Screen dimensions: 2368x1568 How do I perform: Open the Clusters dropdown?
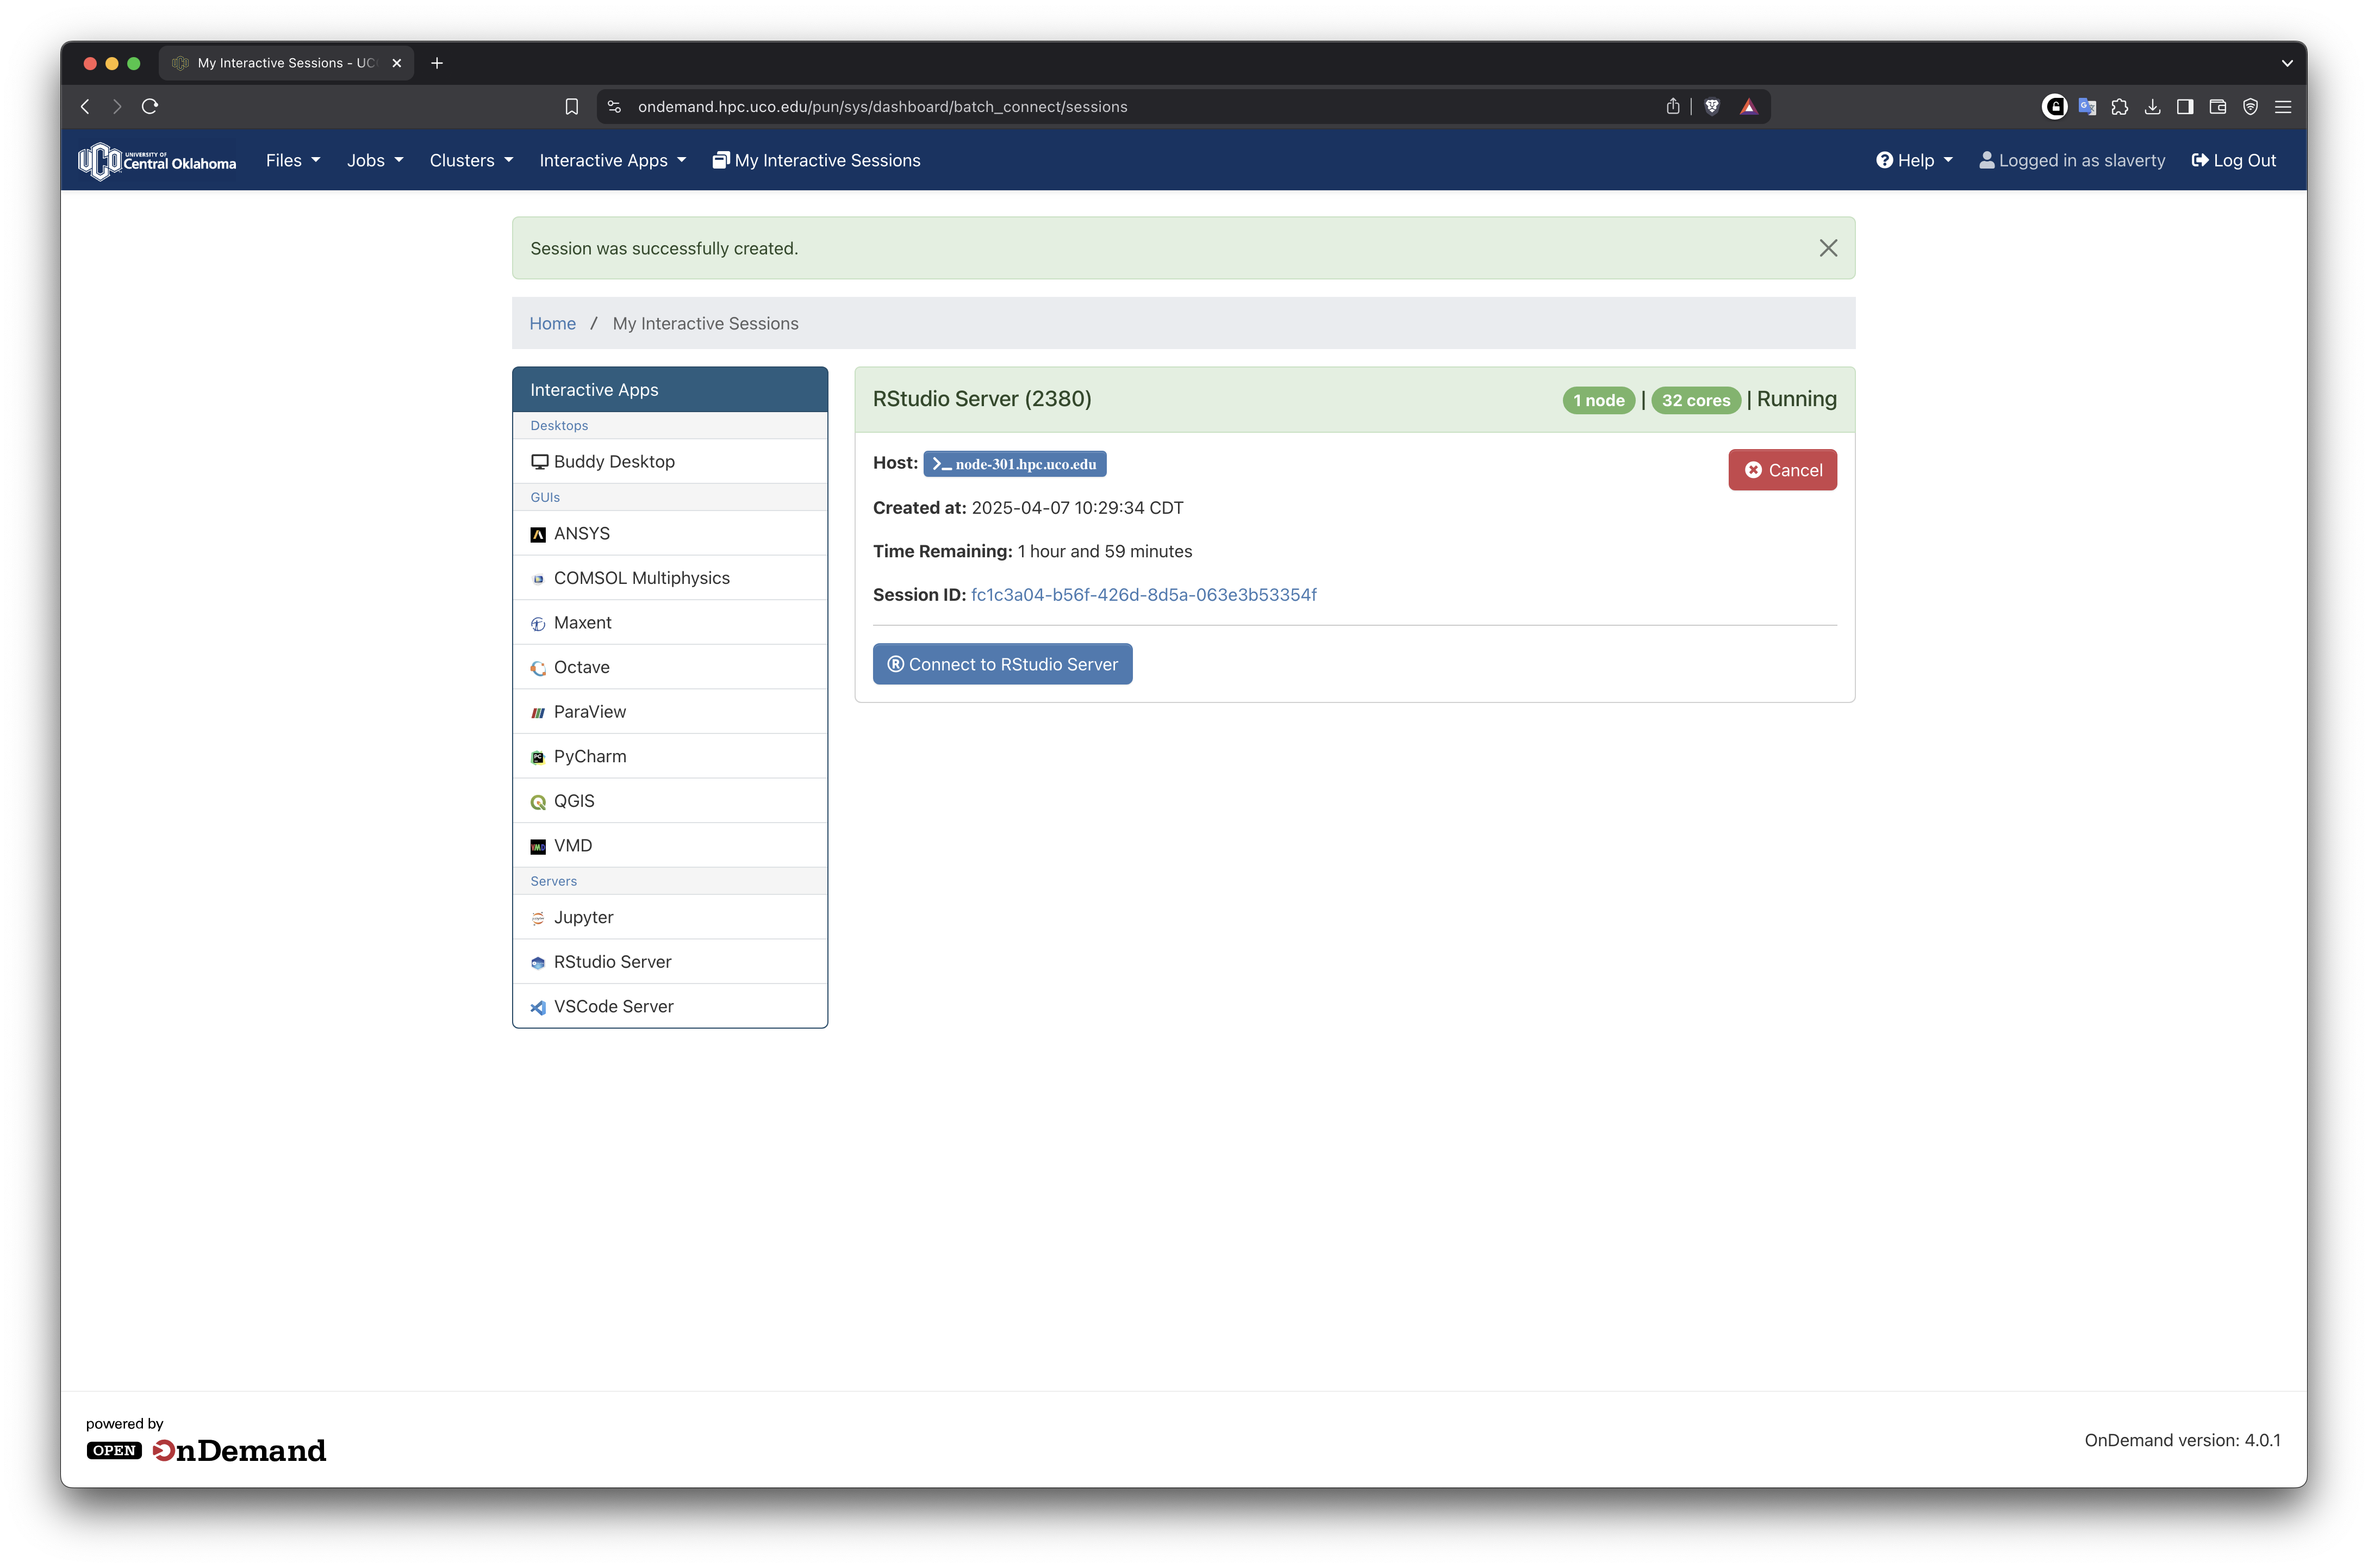coord(471,161)
